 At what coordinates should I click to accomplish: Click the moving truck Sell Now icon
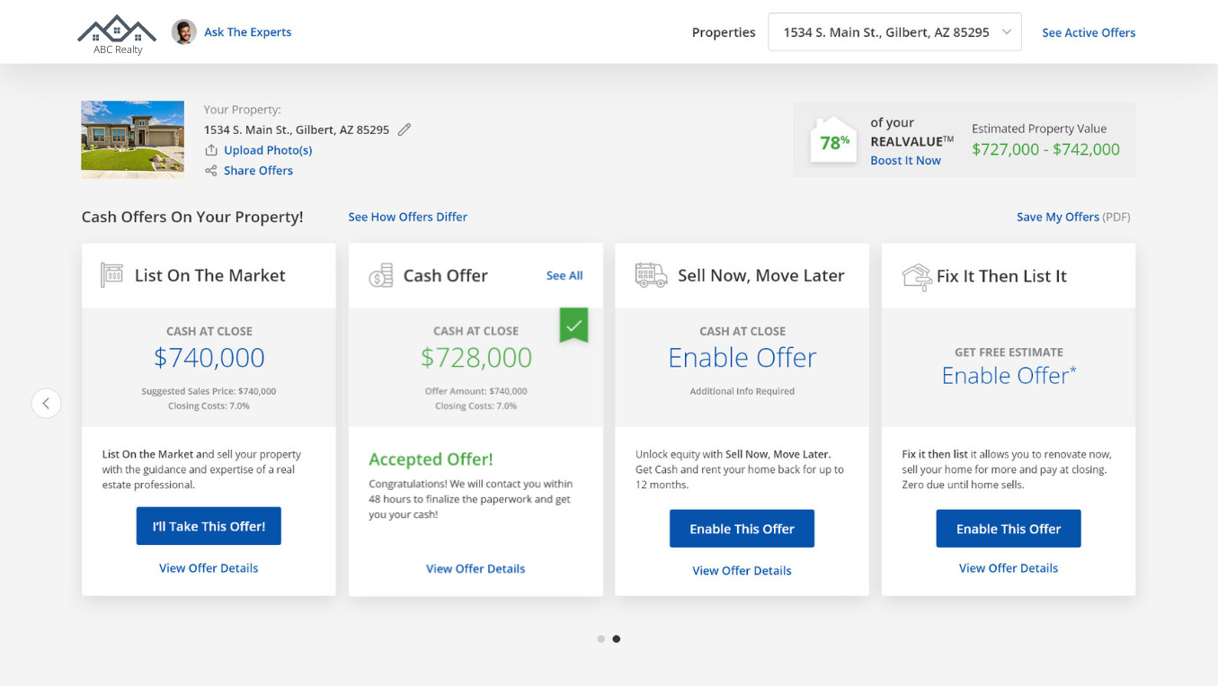pyautogui.click(x=651, y=275)
